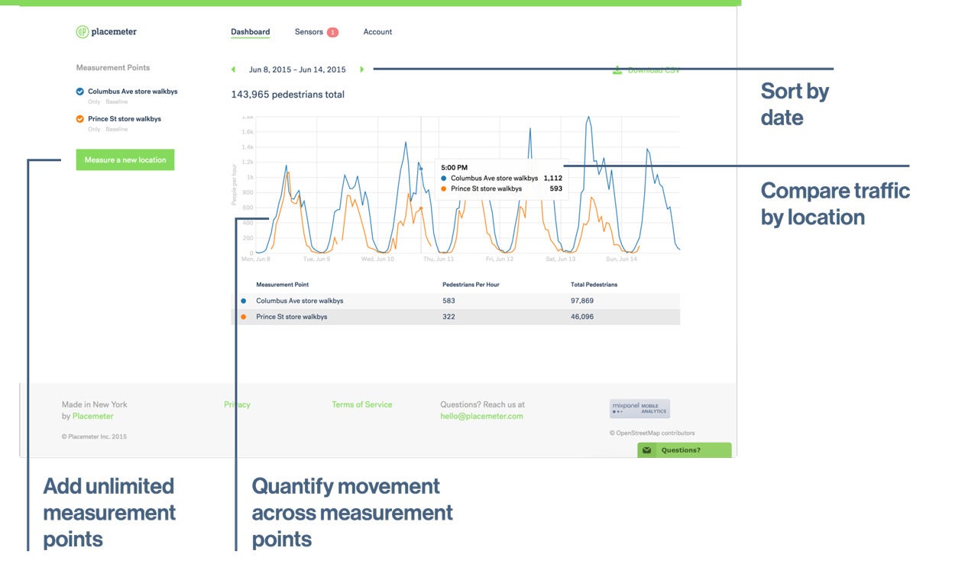Click the Total Pedestrians column header
The image size is (978, 567).
pyautogui.click(x=594, y=285)
